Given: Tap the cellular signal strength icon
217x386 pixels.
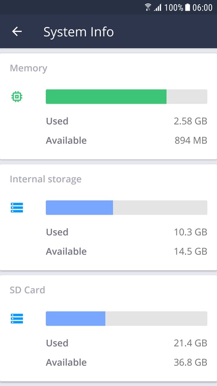Looking at the screenshot, I should pyautogui.click(x=158, y=8).
